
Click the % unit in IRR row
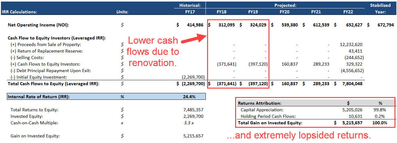point(122,97)
